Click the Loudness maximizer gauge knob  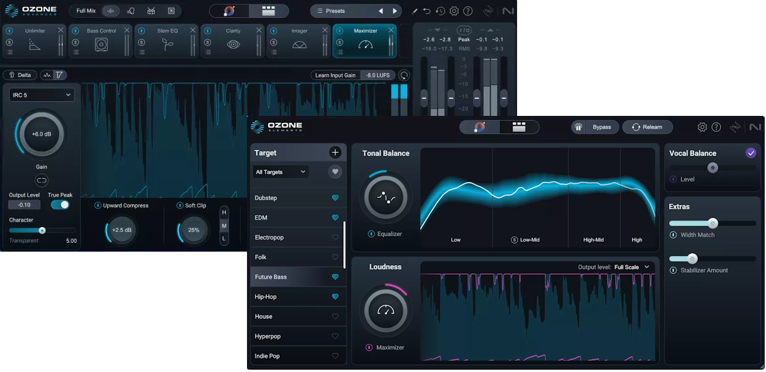click(386, 311)
